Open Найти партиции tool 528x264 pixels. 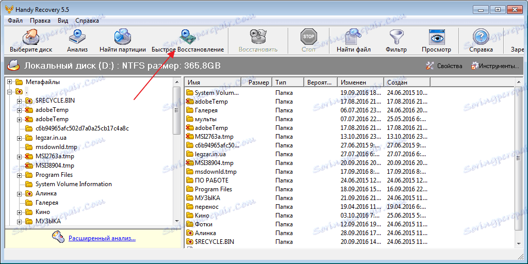[x=123, y=41]
